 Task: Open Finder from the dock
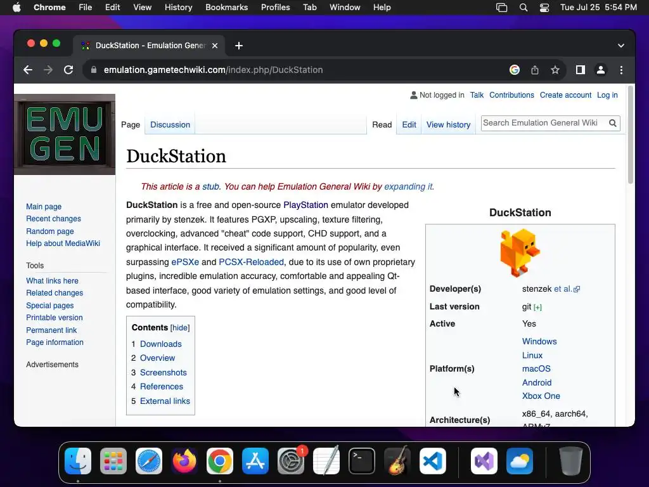pyautogui.click(x=78, y=461)
